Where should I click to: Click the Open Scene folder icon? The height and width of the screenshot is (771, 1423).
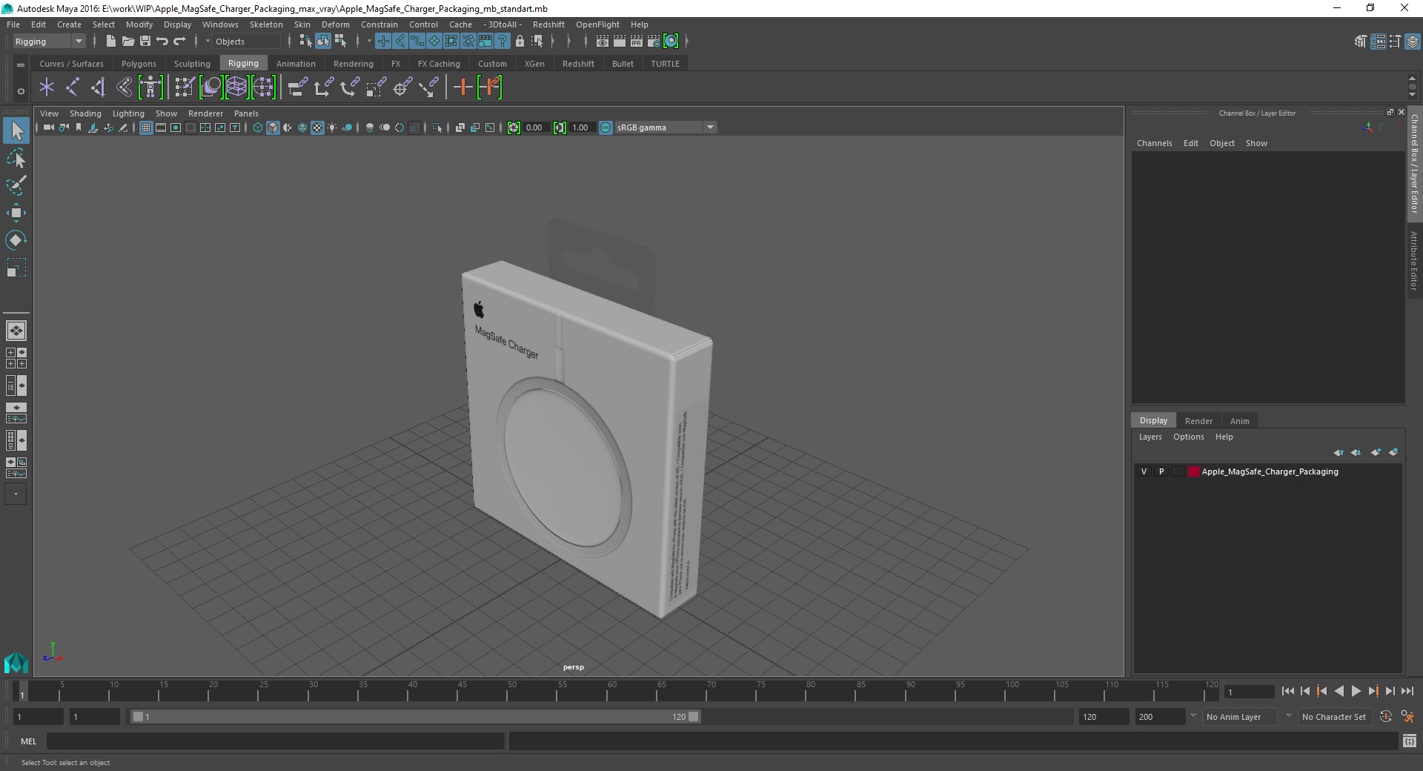[x=127, y=42]
